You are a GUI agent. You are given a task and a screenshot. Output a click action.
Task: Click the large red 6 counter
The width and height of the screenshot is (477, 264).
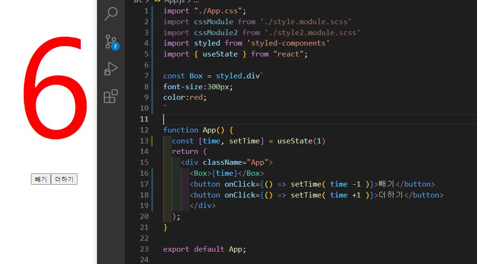click(x=55, y=88)
